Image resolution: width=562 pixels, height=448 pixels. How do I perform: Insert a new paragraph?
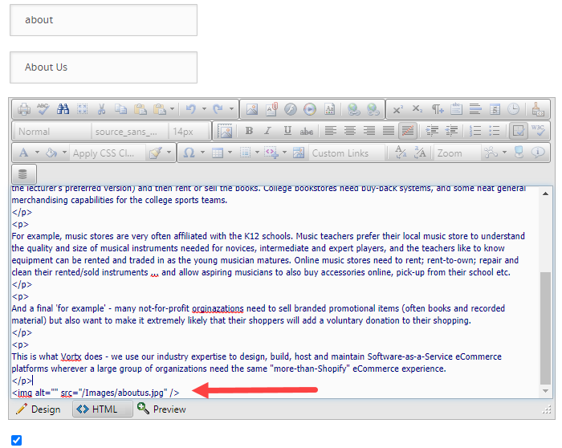click(437, 109)
